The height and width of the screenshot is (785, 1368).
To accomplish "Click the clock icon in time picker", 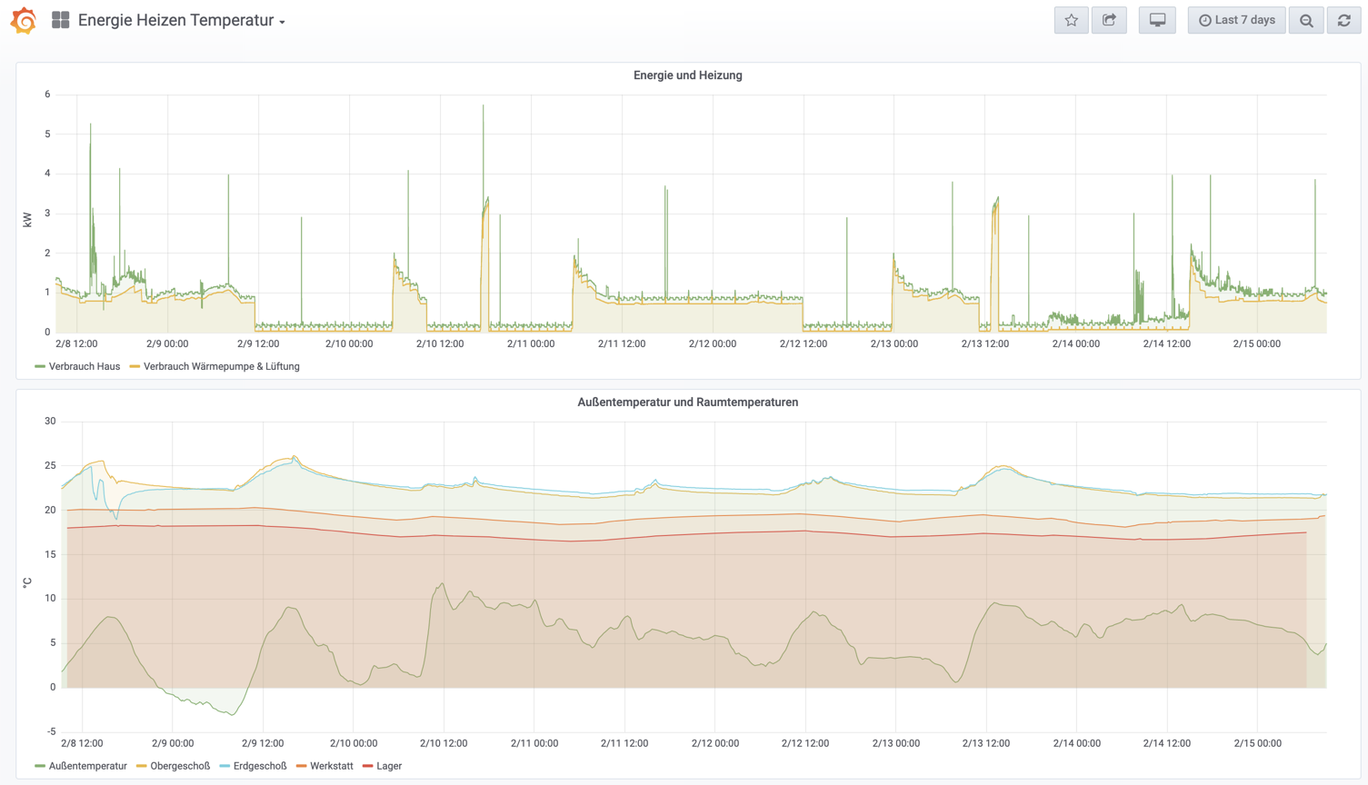I will pyautogui.click(x=1204, y=21).
